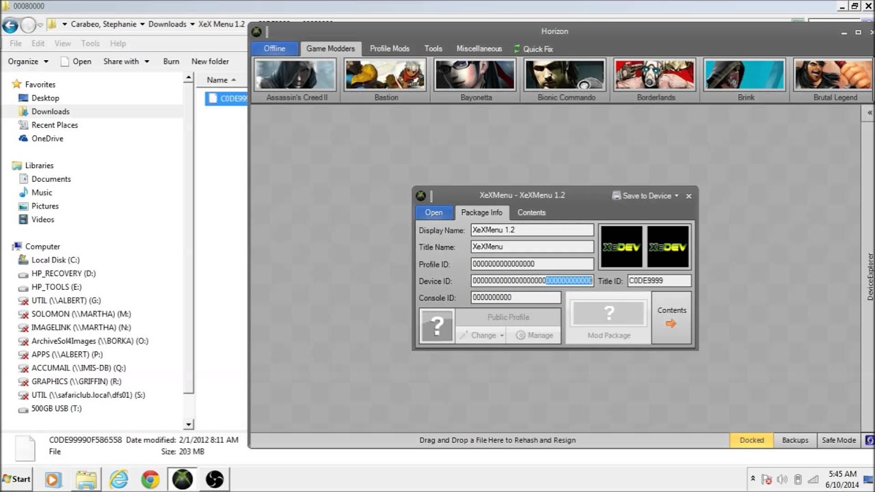Open the Start menu
Image resolution: width=875 pixels, height=492 pixels.
pos(17,479)
